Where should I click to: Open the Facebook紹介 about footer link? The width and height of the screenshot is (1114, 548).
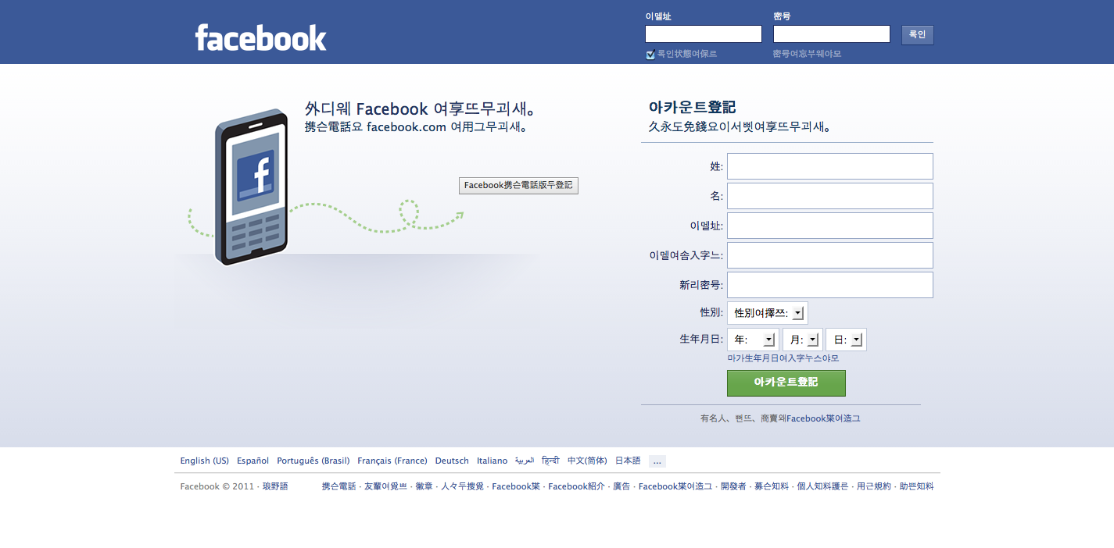576,486
